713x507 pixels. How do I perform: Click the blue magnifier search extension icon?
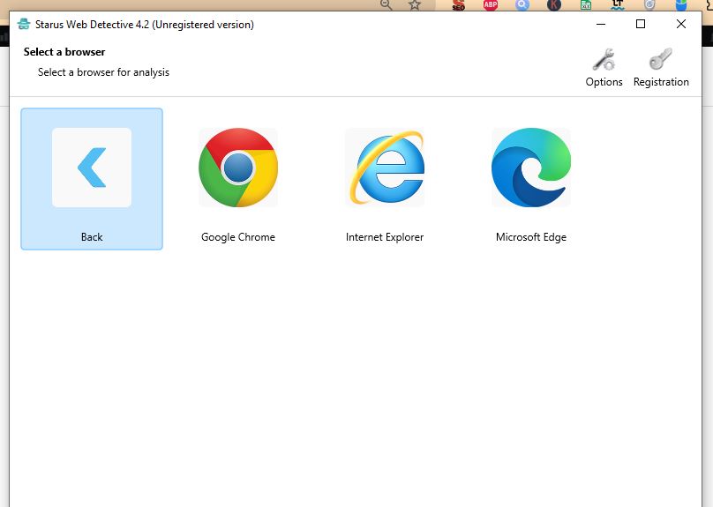[522, 5]
